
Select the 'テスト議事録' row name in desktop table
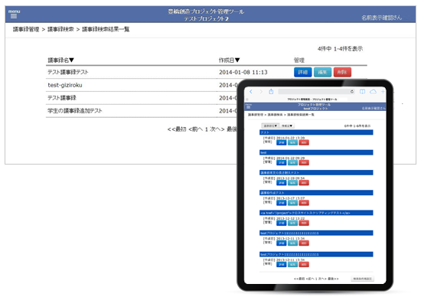[62, 98]
